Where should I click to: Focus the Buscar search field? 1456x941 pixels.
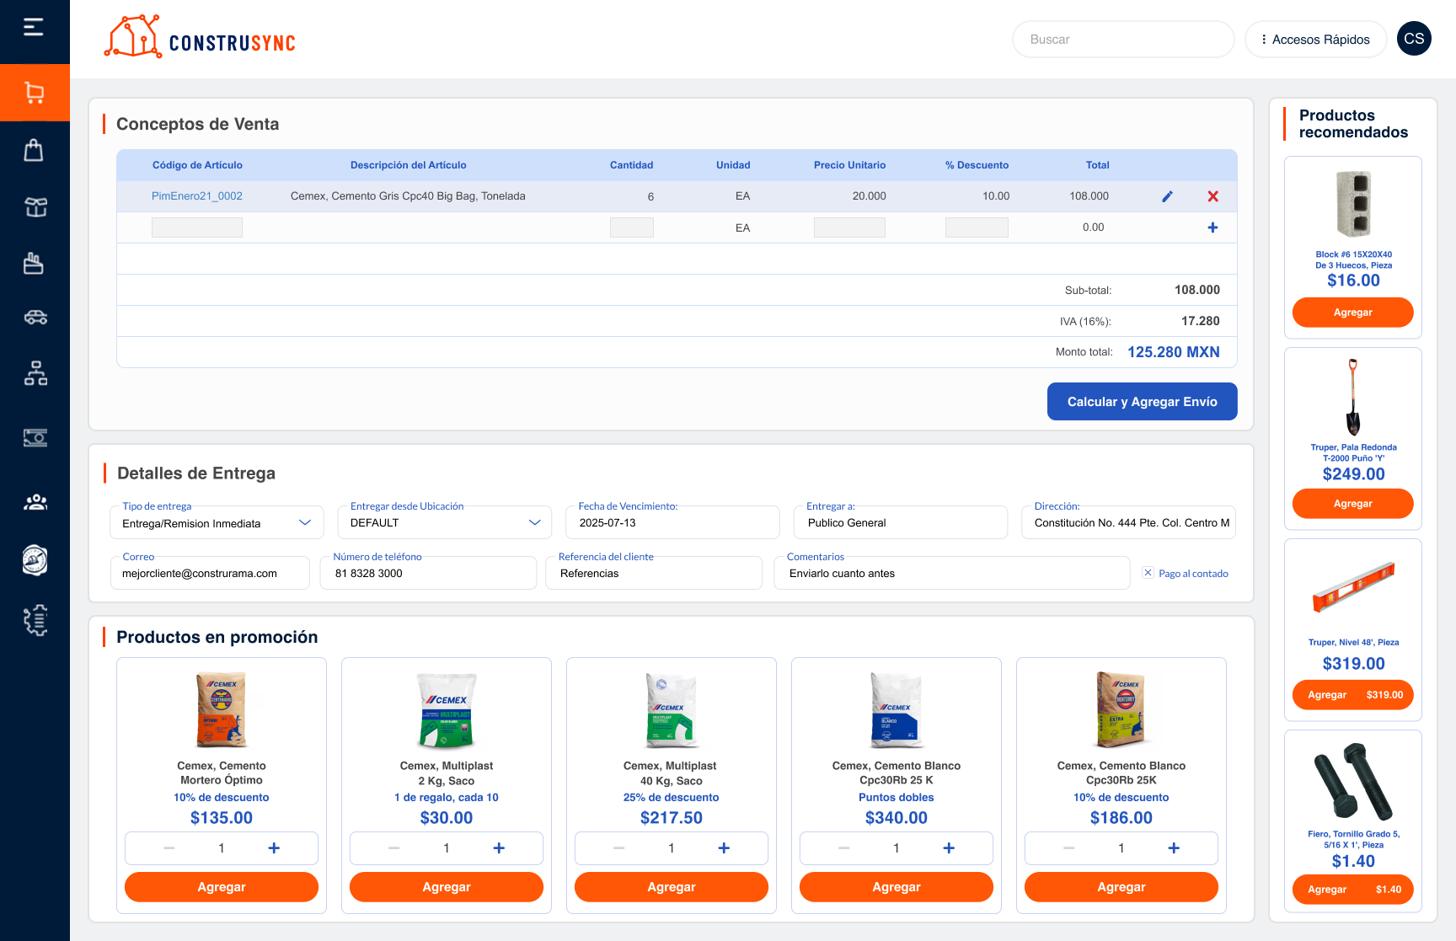pos(1123,40)
